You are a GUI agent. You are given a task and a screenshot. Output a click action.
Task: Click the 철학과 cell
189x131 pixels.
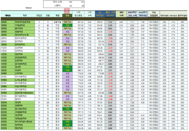pyautogui.click(x=25, y=99)
